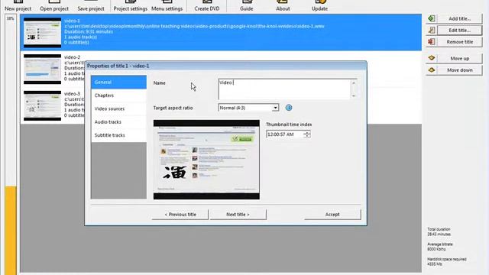This screenshot has width=489, height=275.
Task: Click the Move down arrow icon
Action: tap(432, 70)
